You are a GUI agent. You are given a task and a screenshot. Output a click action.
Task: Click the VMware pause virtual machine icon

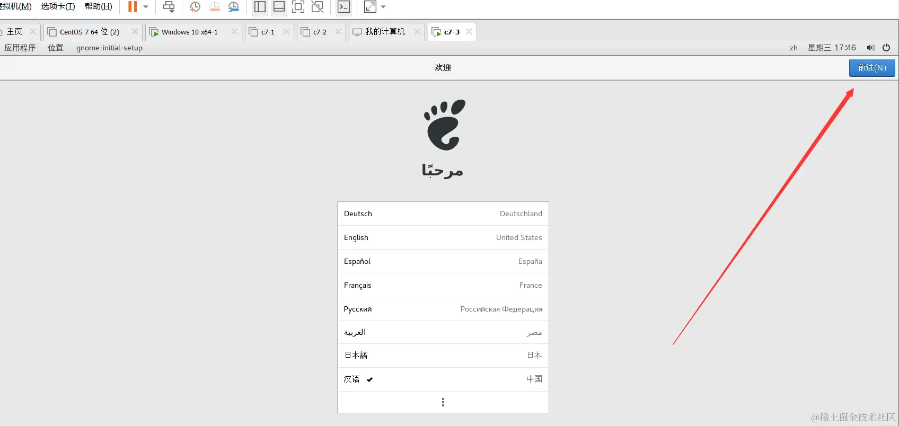[x=133, y=7]
